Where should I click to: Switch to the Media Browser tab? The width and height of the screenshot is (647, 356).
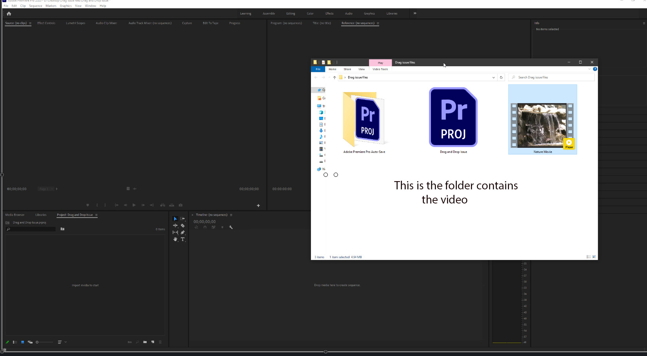pos(15,214)
